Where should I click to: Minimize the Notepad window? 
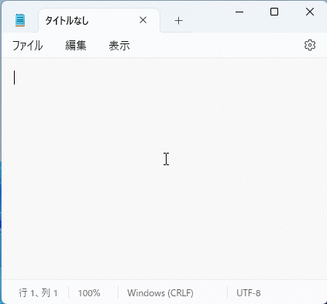coord(239,12)
